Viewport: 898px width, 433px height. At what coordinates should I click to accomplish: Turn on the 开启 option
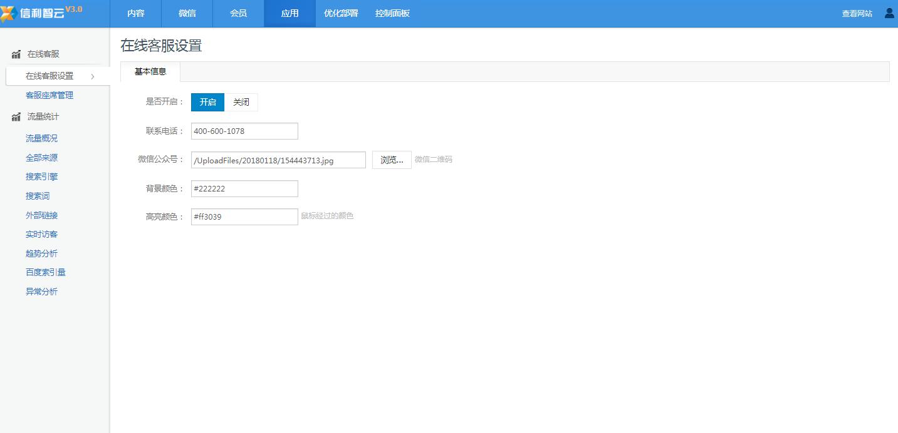tap(207, 102)
